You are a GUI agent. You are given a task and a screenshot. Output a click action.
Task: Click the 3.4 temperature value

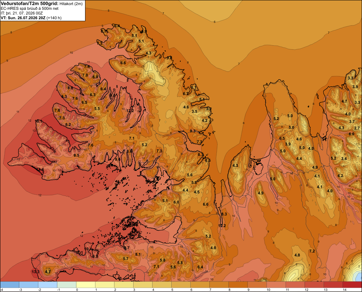click(x=344, y=159)
